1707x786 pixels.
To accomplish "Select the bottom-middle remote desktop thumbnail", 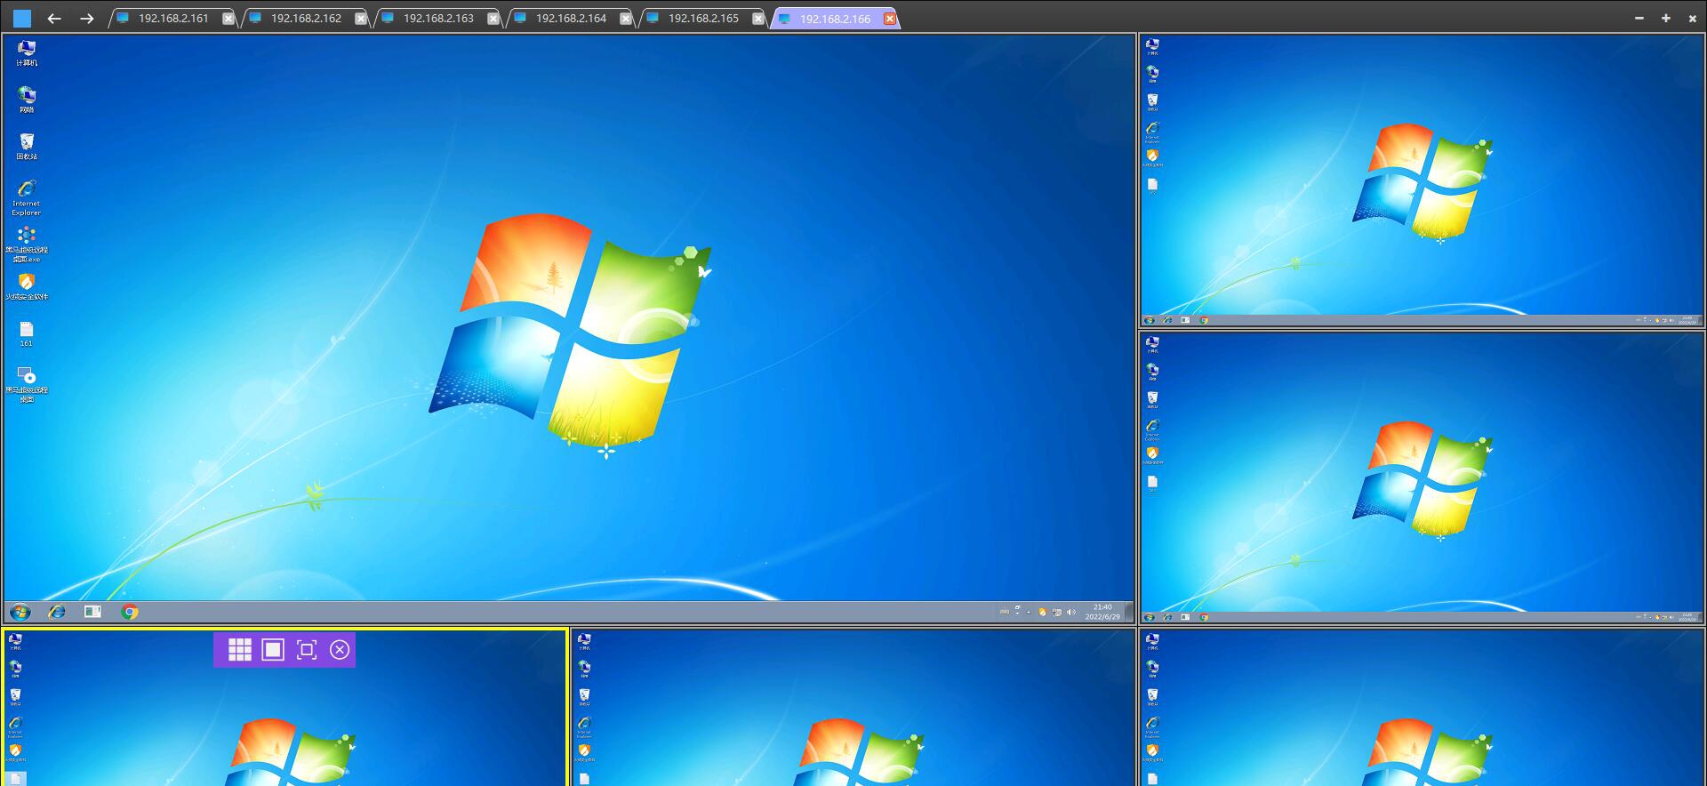I will click(x=853, y=707).
